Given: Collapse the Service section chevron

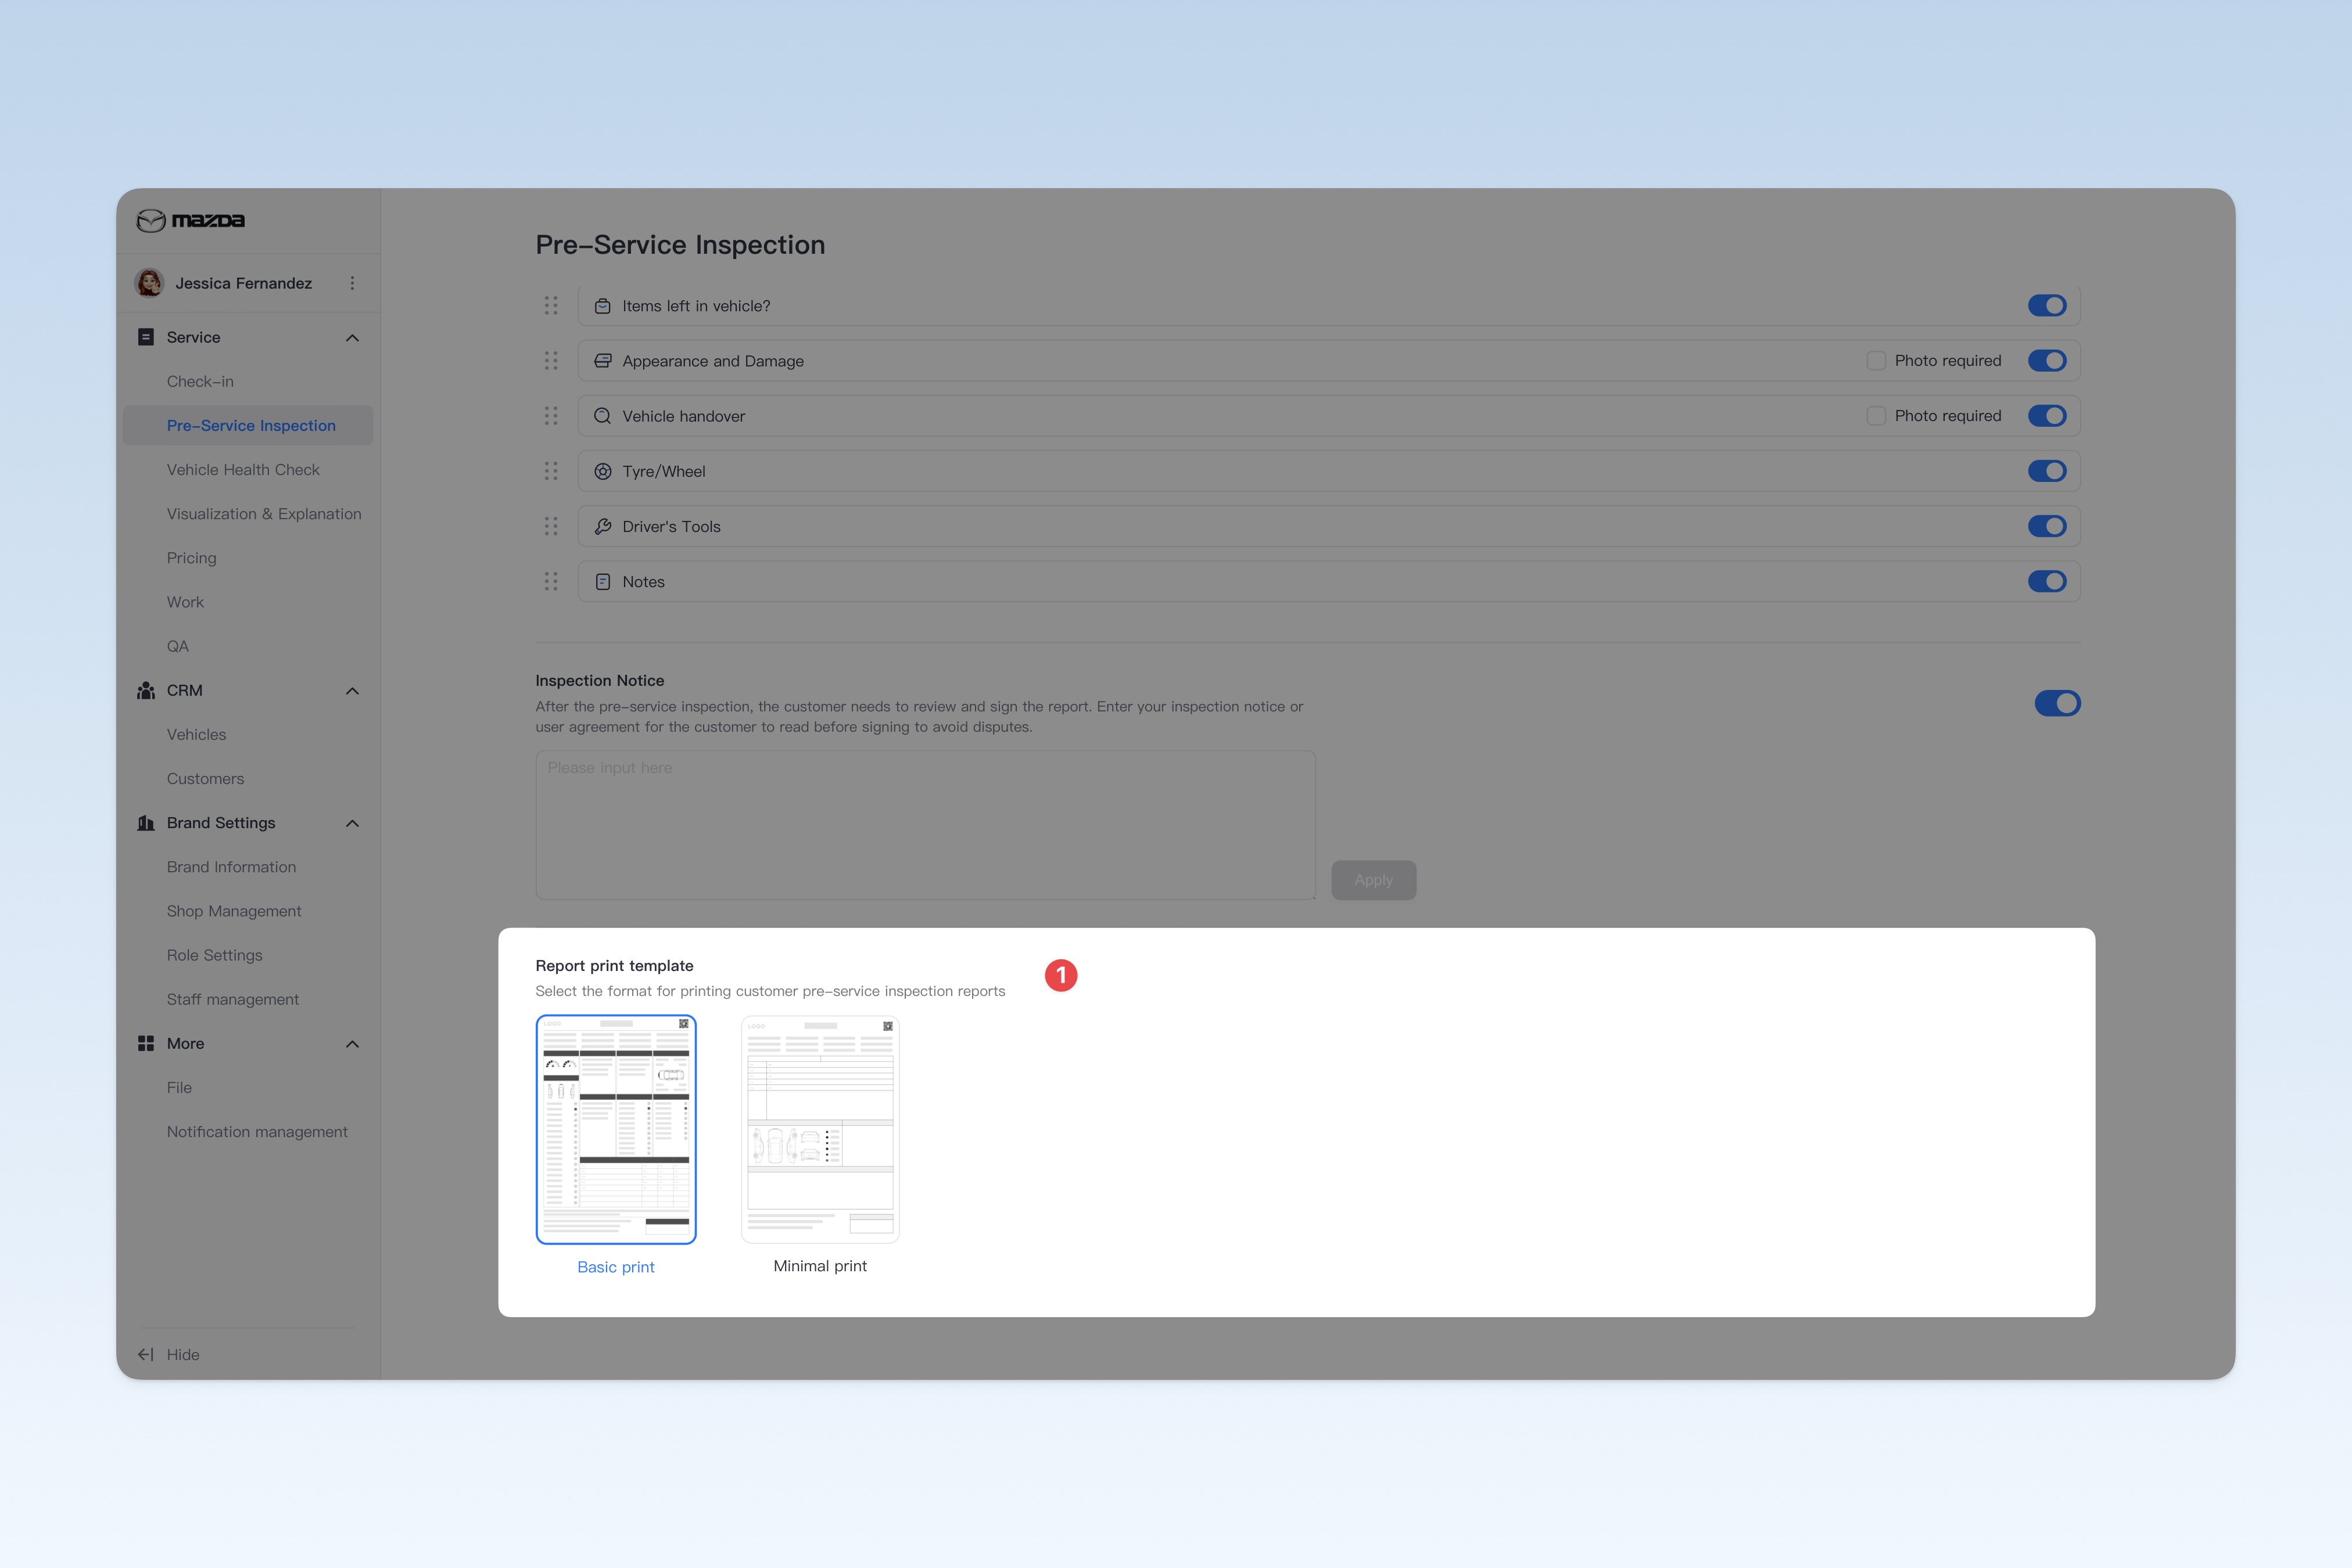Looking at the screenshot, I should point(352,338).
